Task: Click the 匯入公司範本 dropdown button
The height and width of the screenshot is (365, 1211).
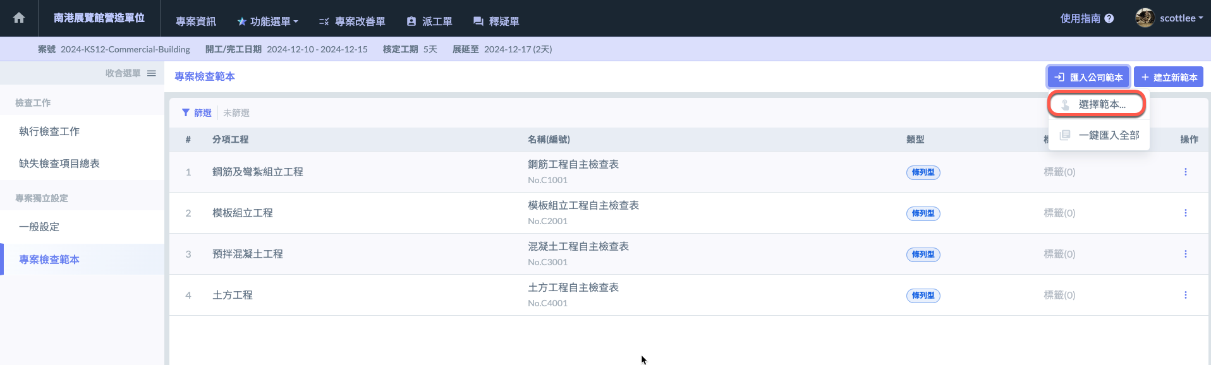Action: 1088,77
